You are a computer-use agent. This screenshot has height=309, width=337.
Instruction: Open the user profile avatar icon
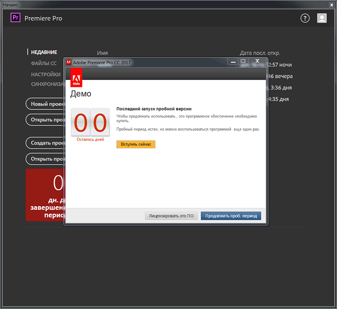(x=322, y=18)
